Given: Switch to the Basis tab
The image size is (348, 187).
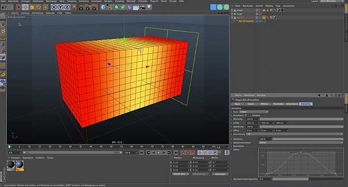Looking at the screenshot, I should coord(237,104).
